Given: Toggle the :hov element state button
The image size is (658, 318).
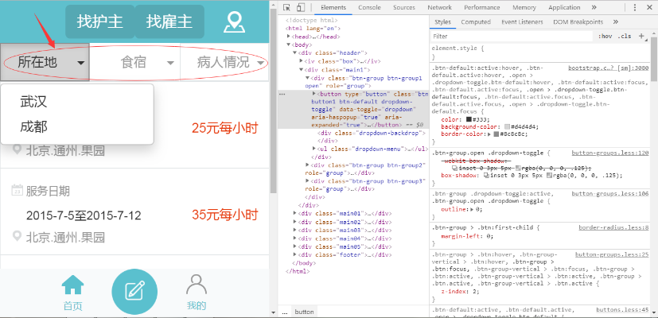Looking at the screenshot, I should pos(605,36).
